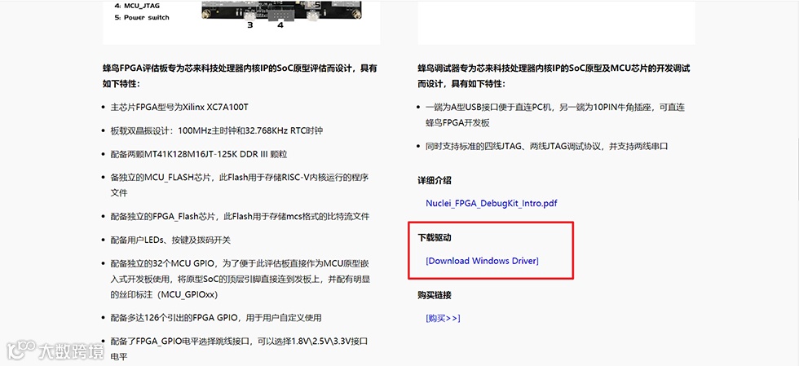Click the 大数跨境 watermark logo icon
The height and width of the screenshot is (366, 799).
pyautogui.click(x=20, y=350)
